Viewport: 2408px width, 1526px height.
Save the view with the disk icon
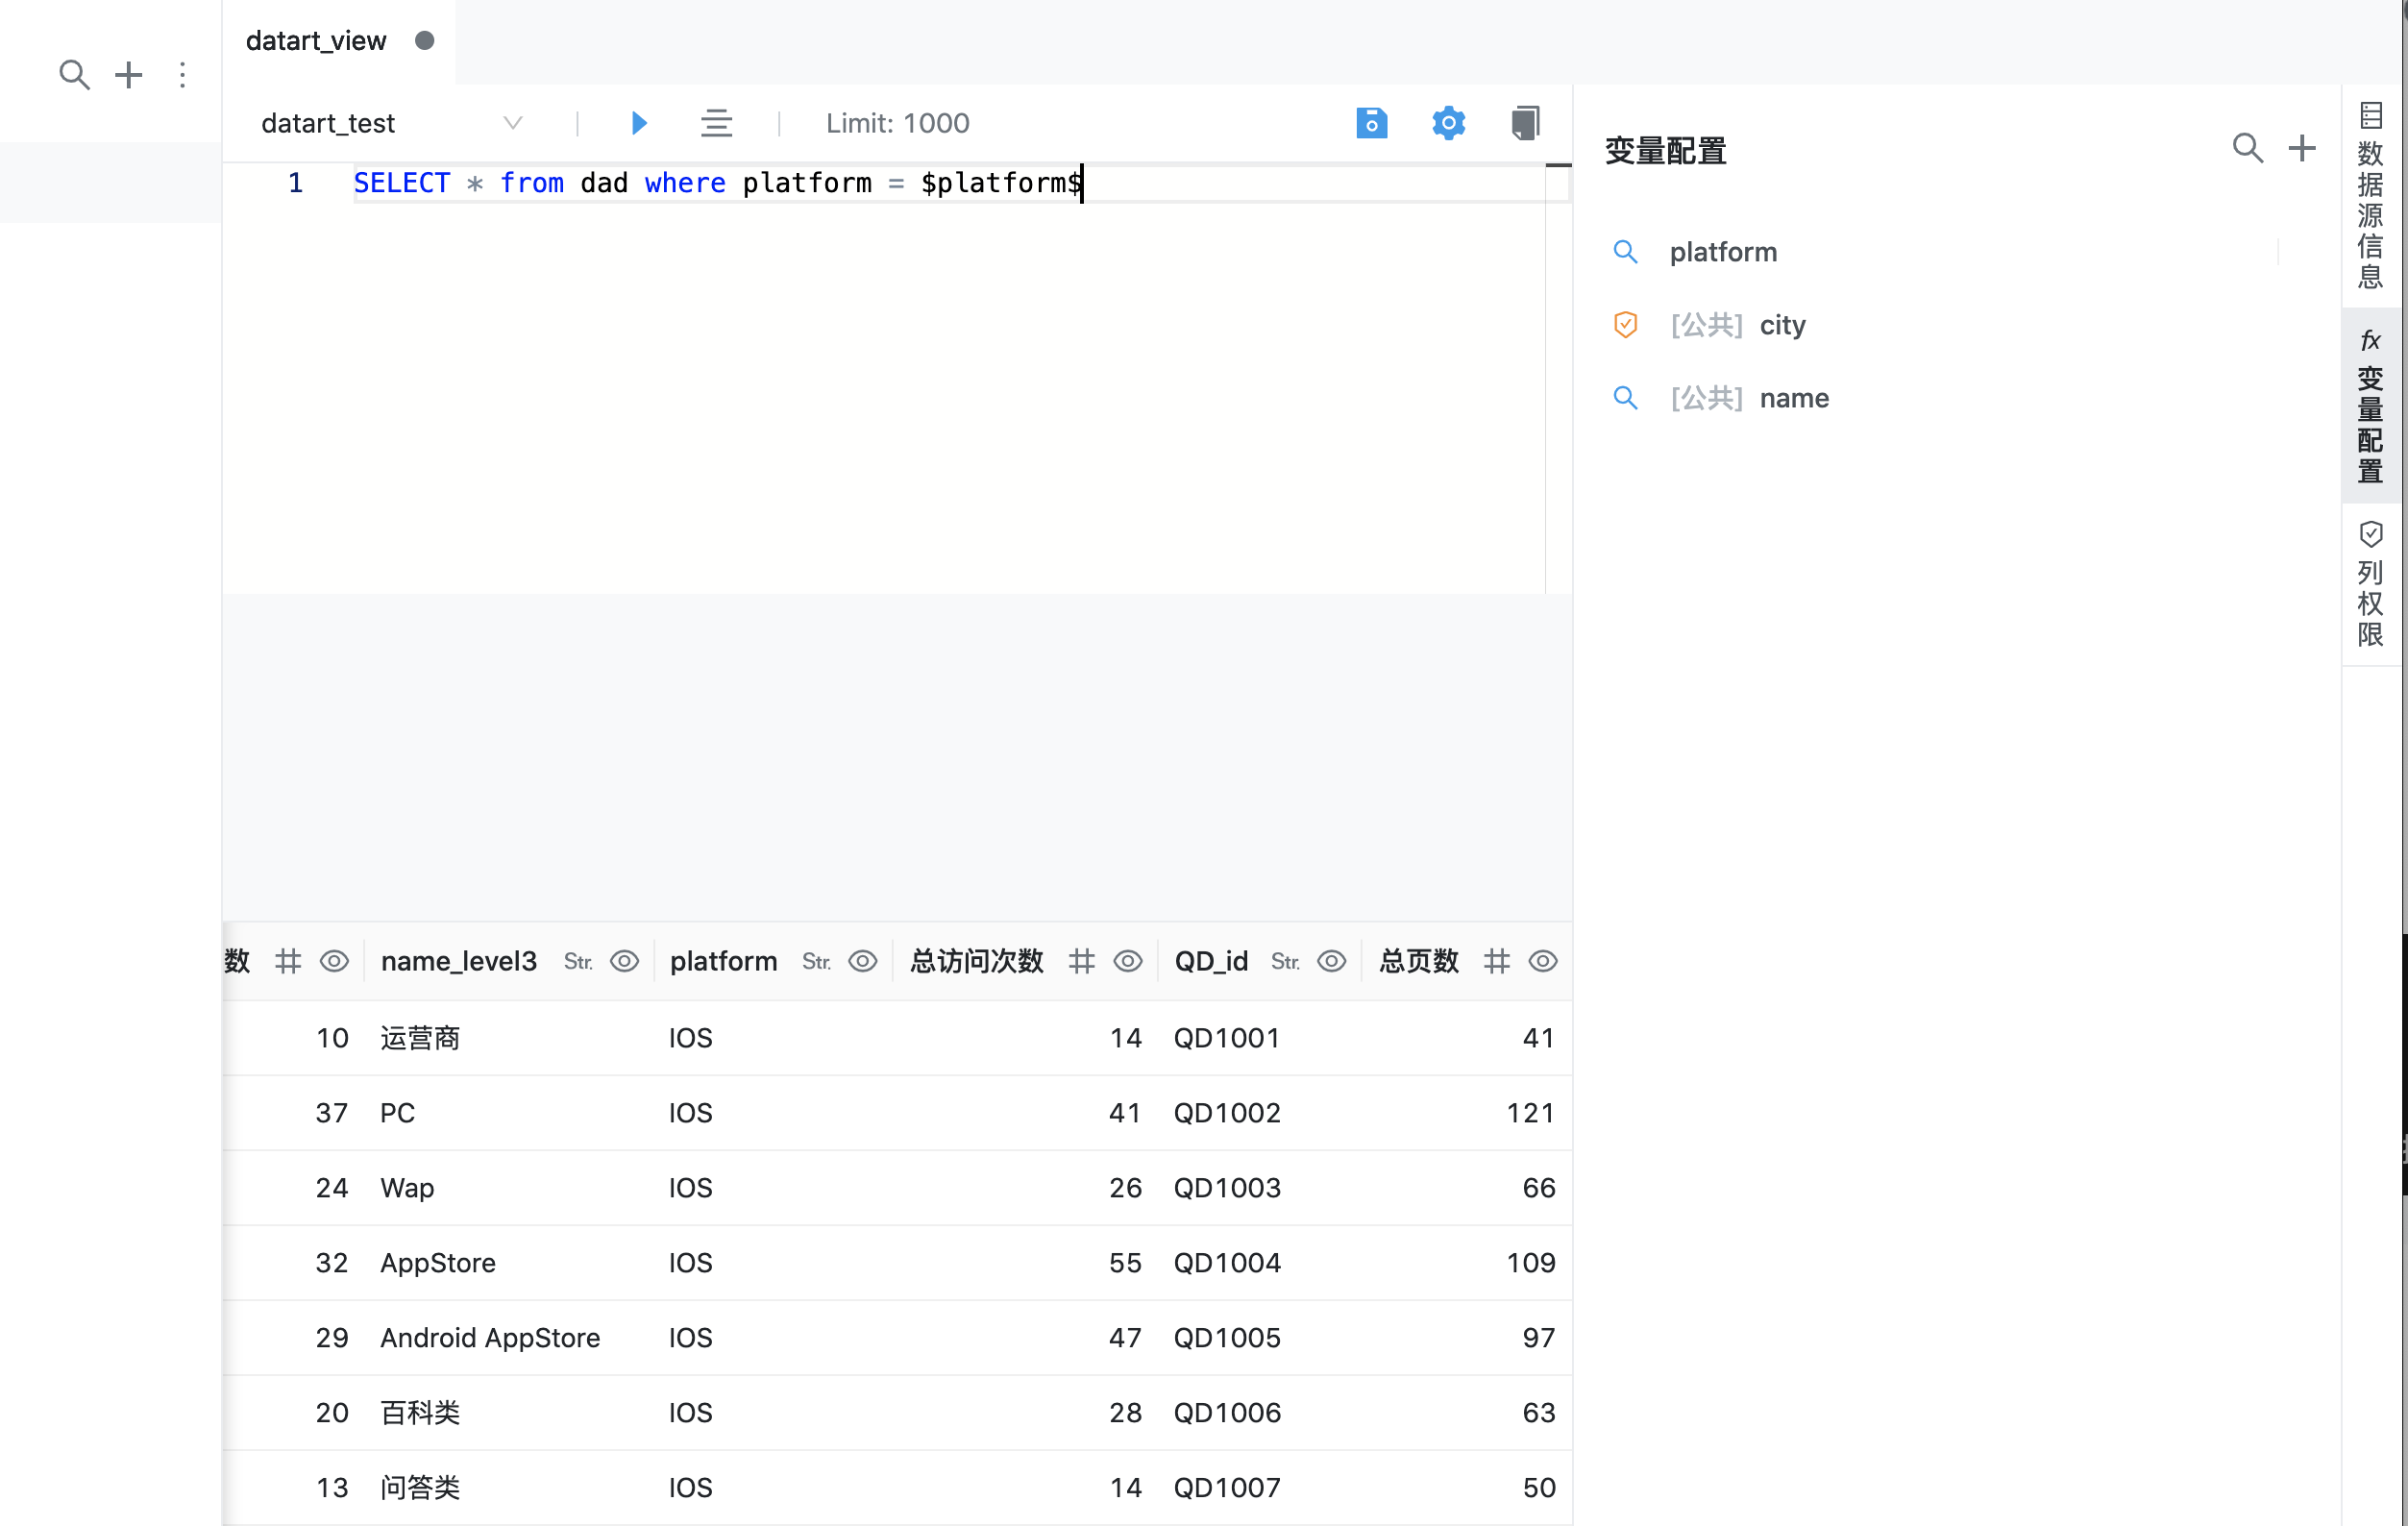1371,123
